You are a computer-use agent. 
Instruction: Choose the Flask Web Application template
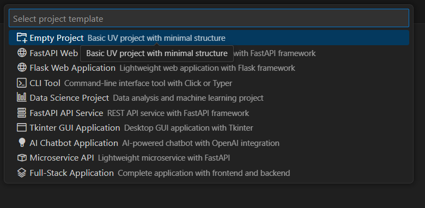click(209, 68)
